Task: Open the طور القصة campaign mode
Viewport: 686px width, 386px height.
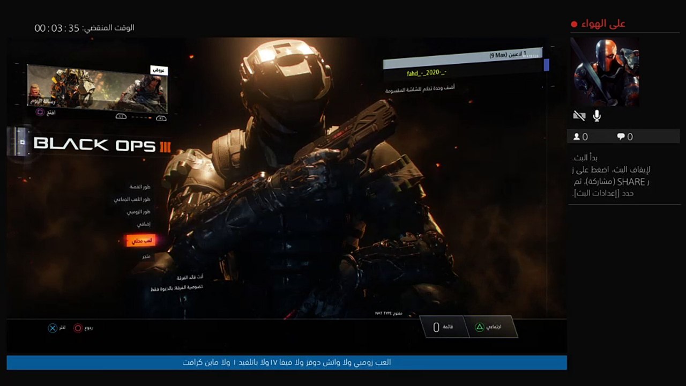Action: pyautogui.click(x=140, y=187)
